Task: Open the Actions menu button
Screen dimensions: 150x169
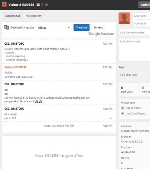Action: (x=144, y=5)
